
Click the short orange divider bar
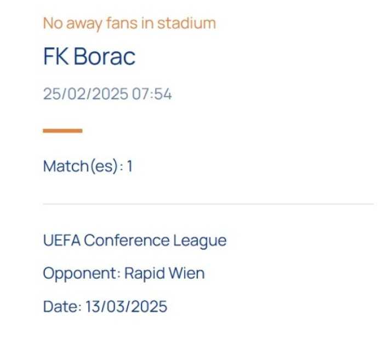[x=62, y=131]
